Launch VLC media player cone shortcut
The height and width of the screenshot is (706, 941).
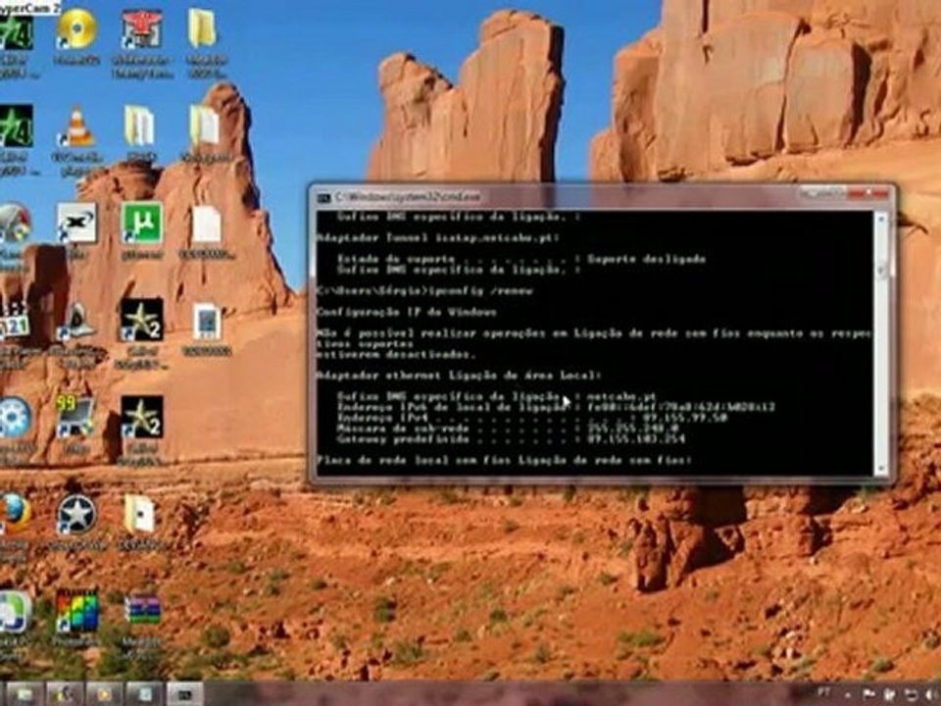[78, 126]
